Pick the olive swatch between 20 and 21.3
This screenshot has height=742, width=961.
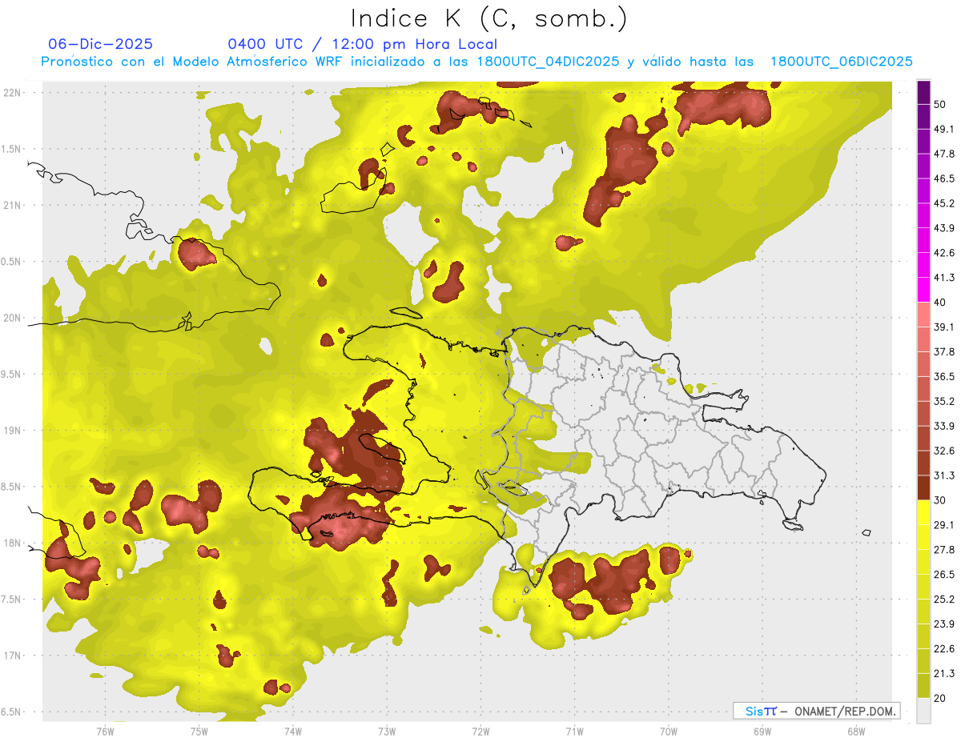click(924, 686)
